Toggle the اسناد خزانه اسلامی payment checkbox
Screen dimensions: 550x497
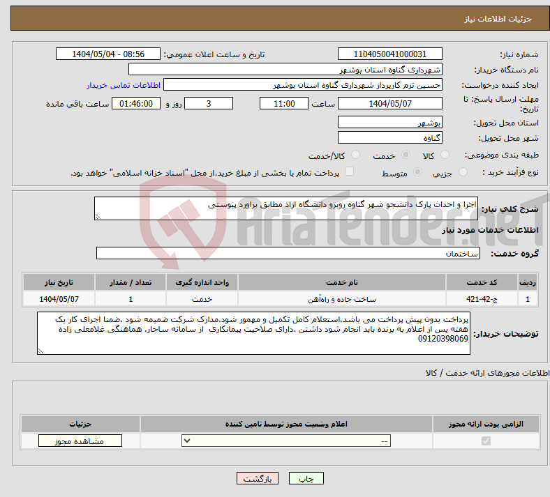click(x=349, y=171)
